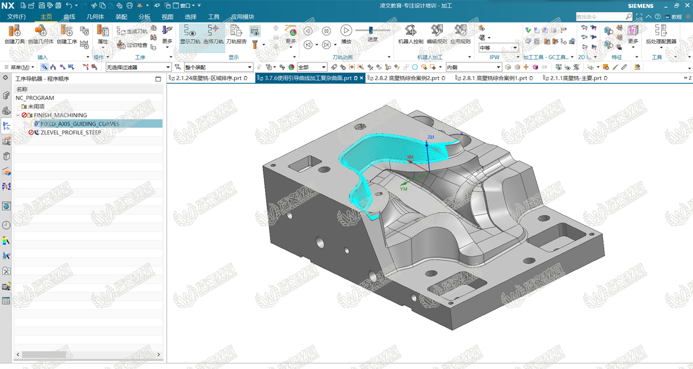The width and height of the screenshot is (693, 369).
Task: Open the Operation Navigator sidebar tab
Action: click(6, 126)
